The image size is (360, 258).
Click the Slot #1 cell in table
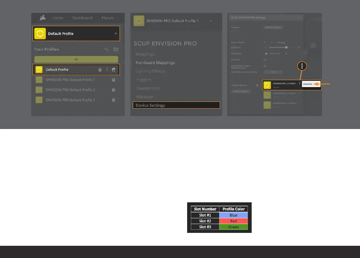click(x=205, y=215)
